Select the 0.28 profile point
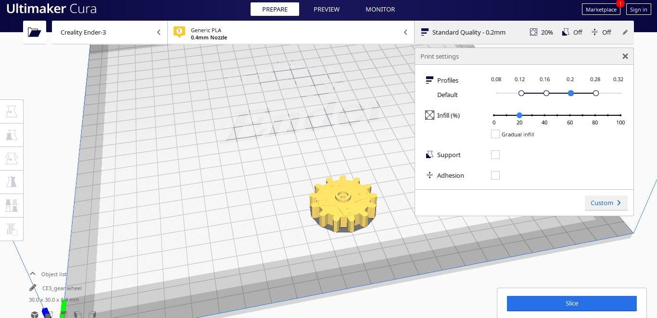The height and width of the screenshot is (318, 657). coord(595,93)
